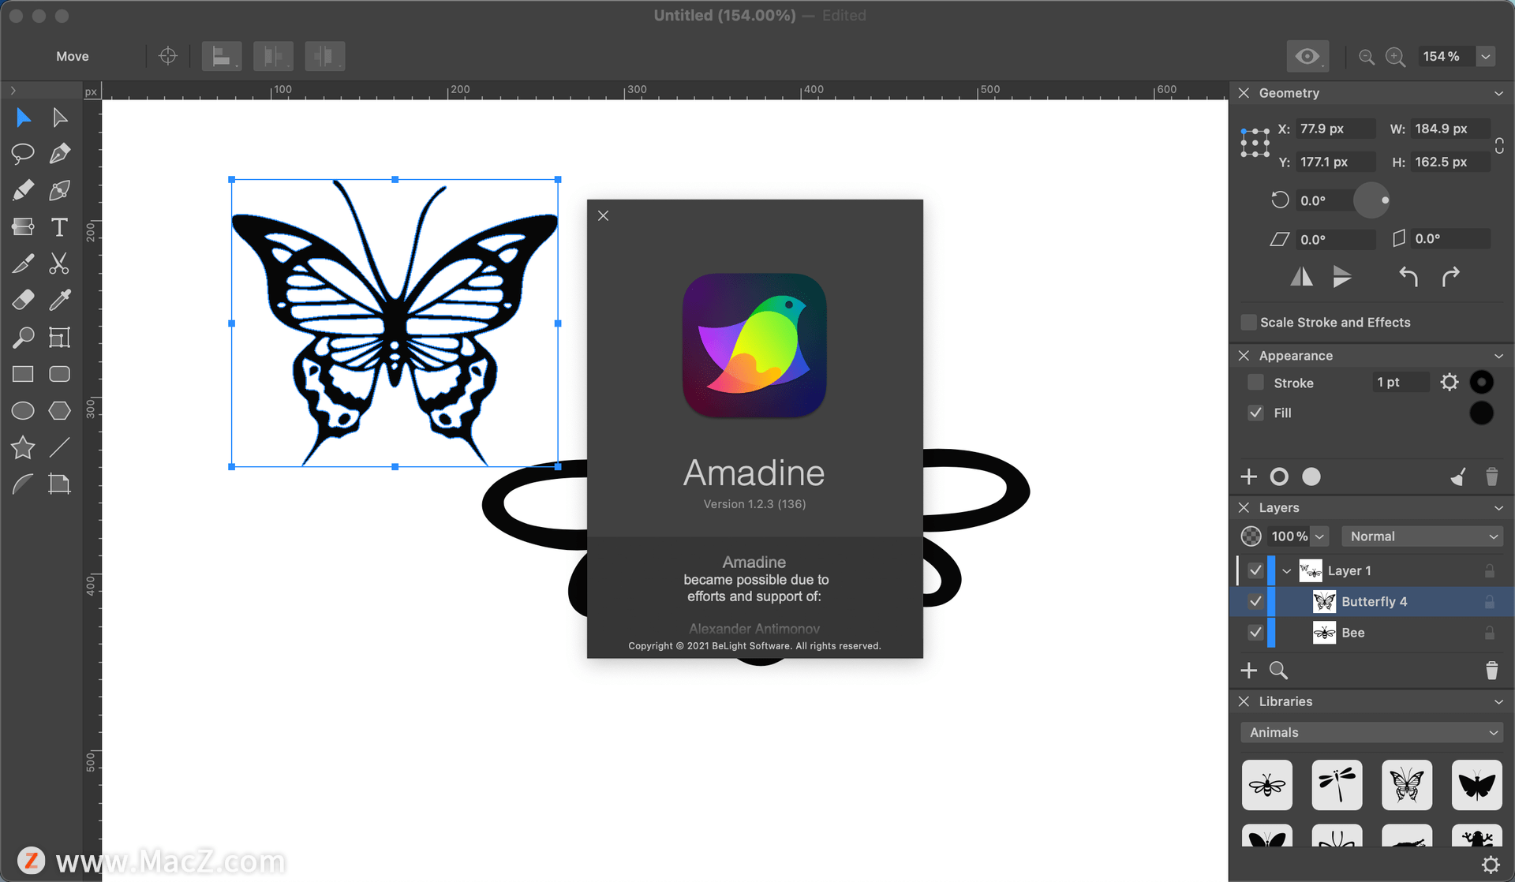Collapse Layer 1 disclosure arrow
Screen dimensions: 1515x882
point(1287,570)
